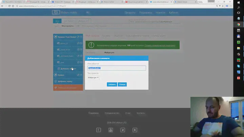Click the Контакты footer link
Viewport: 244px width, 137px height.
point(141,113)
